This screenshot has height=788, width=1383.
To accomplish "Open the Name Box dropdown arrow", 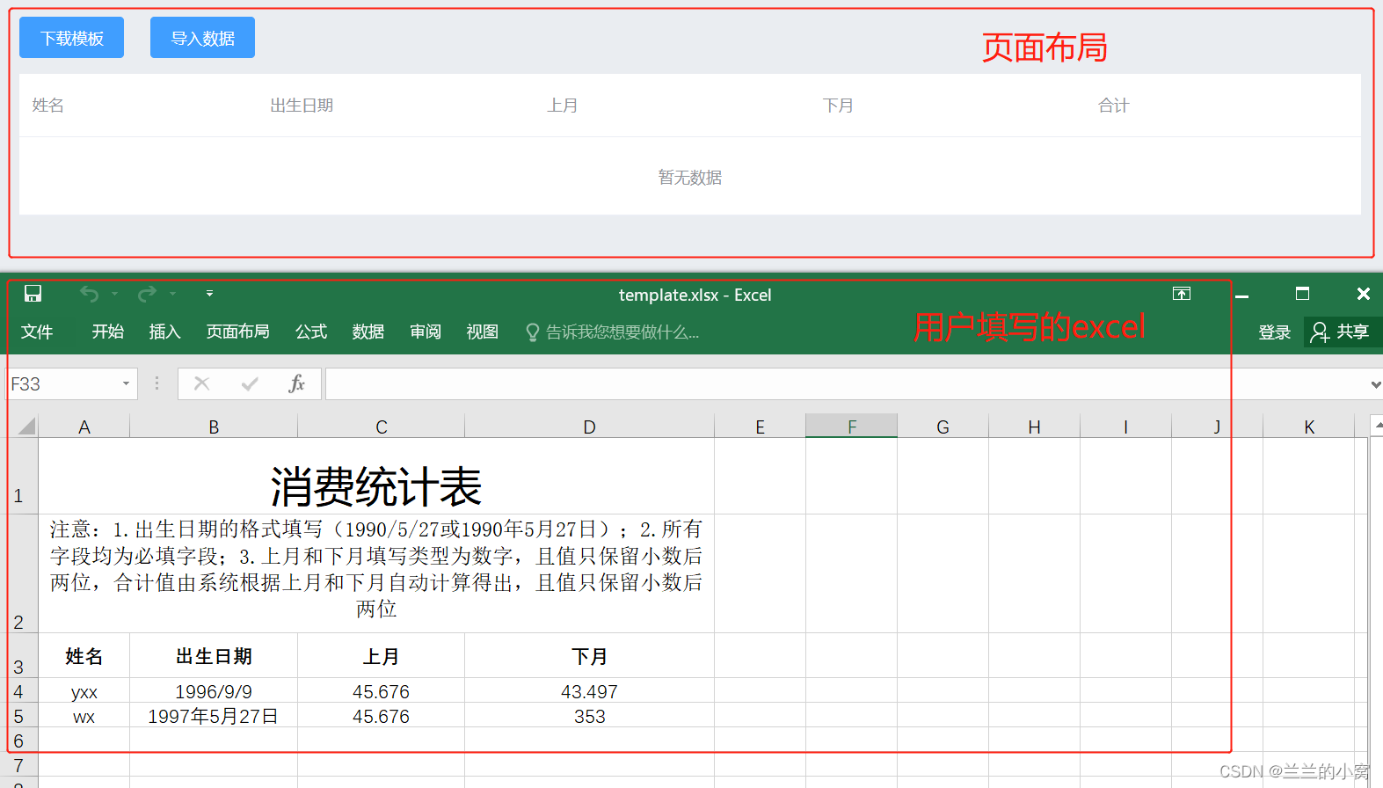I will click(x=126, y=384).
